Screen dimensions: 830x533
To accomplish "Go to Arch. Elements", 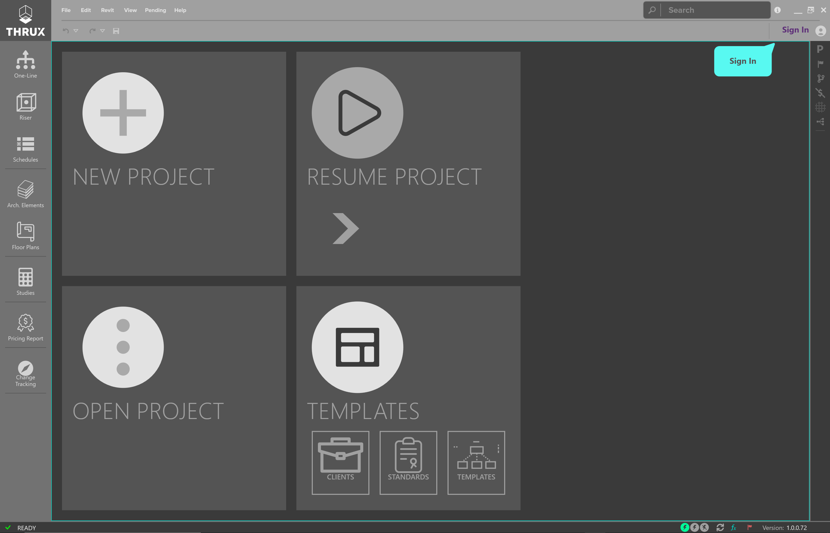I will [x=26, y=194].
